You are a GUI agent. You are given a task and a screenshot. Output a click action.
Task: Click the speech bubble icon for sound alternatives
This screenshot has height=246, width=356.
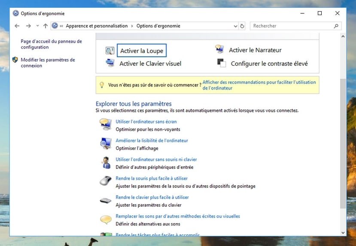click(106, 220)
